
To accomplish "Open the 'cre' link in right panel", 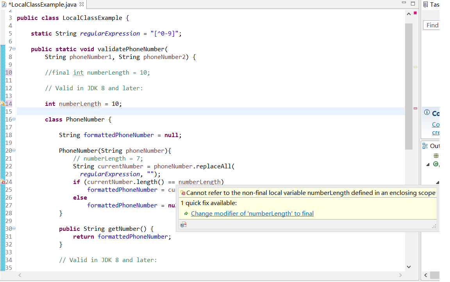I will [x=436, y=132].
